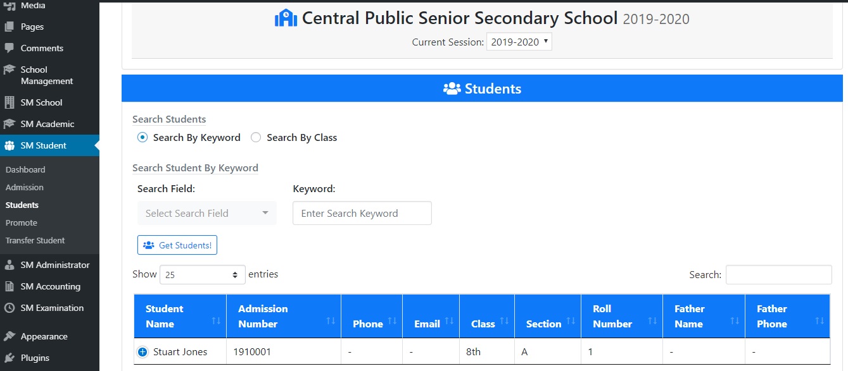The image size is (848, 371).
Task: Click the School Management graduation cap icon
Action: coord(9,70)
